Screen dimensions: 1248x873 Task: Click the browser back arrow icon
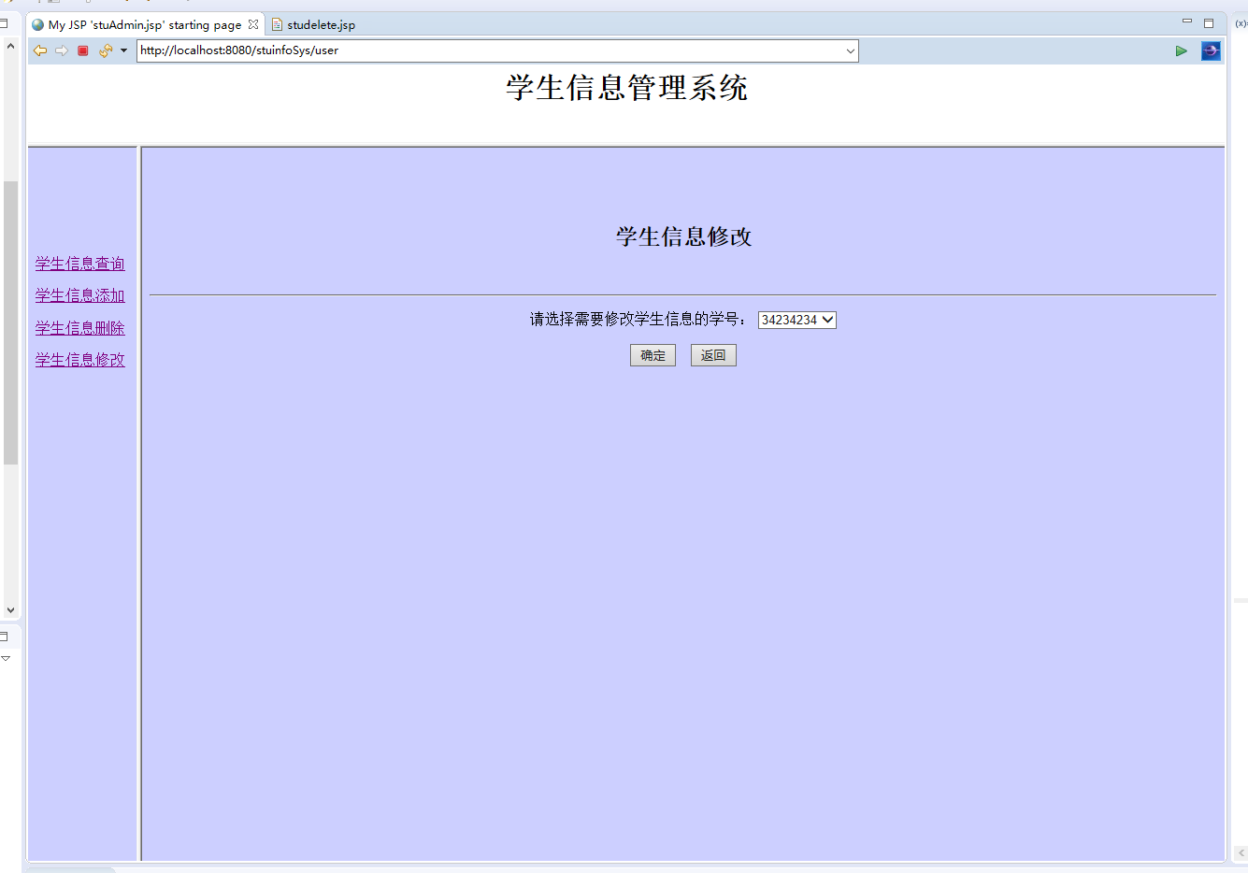click(x=39, y=50)
